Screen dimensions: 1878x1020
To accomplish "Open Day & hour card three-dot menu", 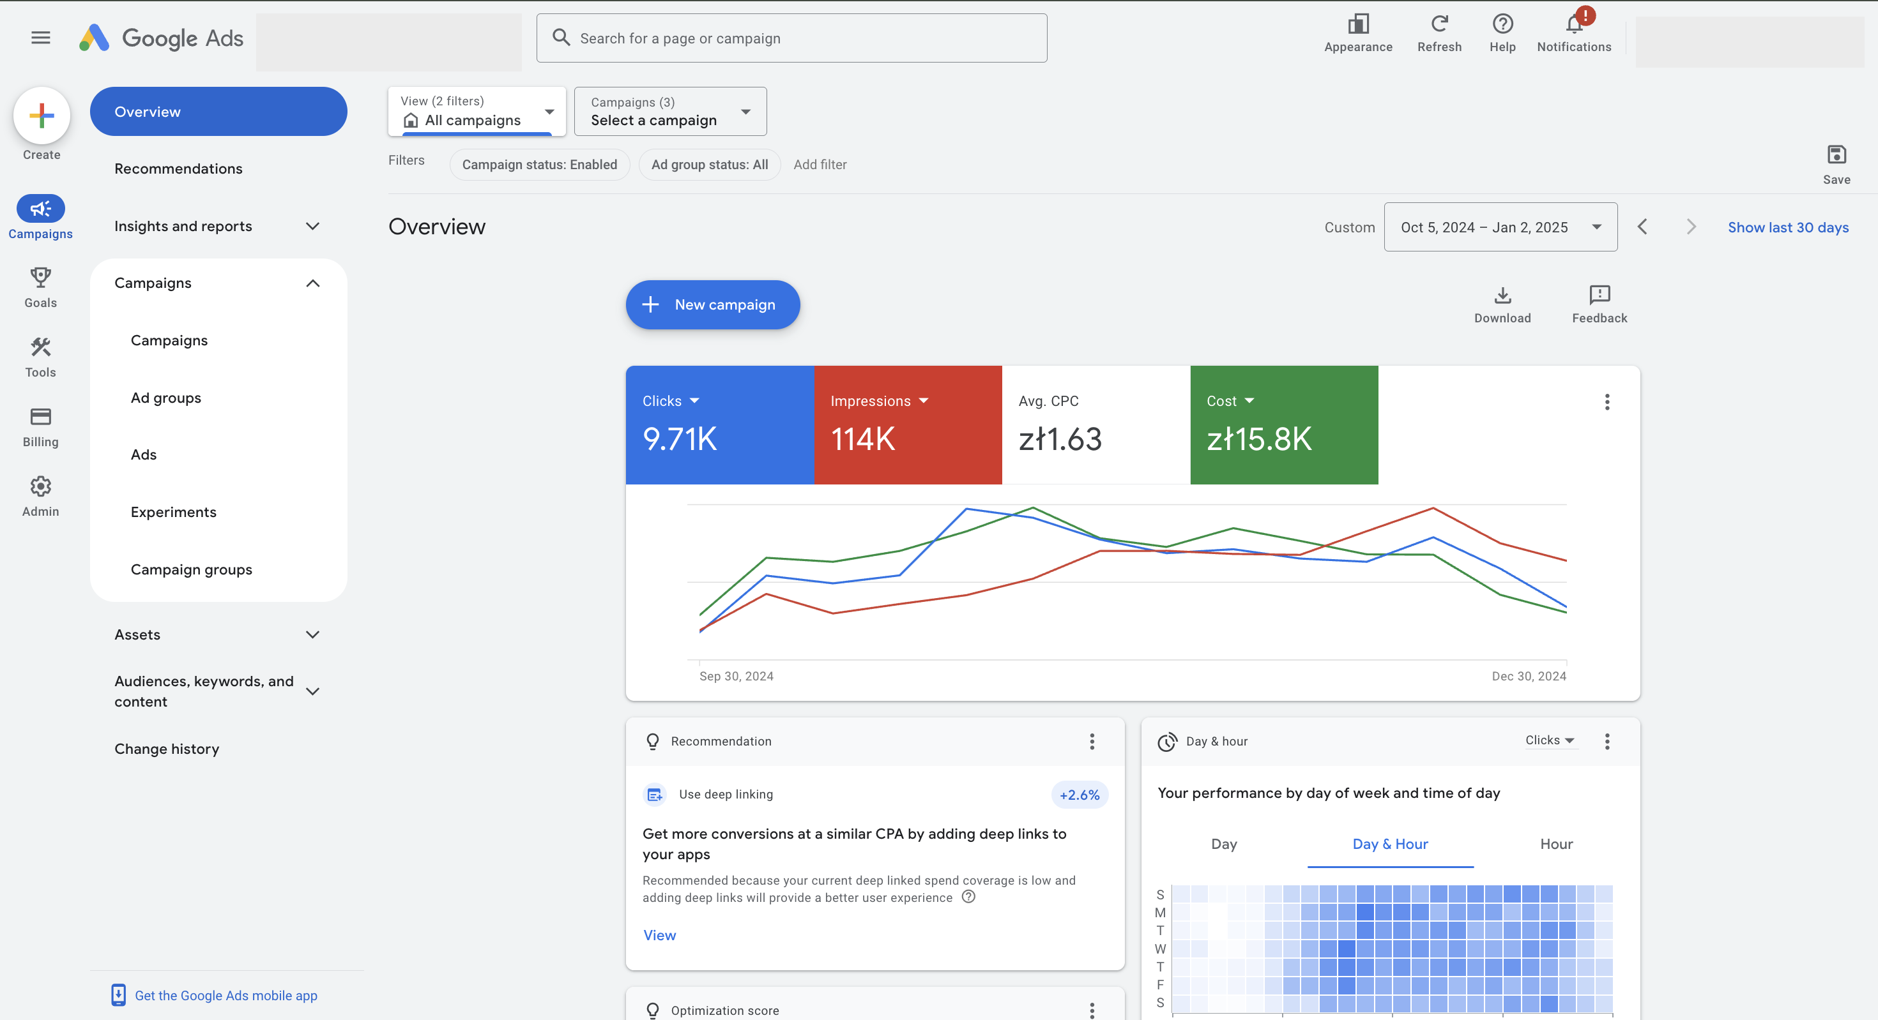I will point(1607,741).
